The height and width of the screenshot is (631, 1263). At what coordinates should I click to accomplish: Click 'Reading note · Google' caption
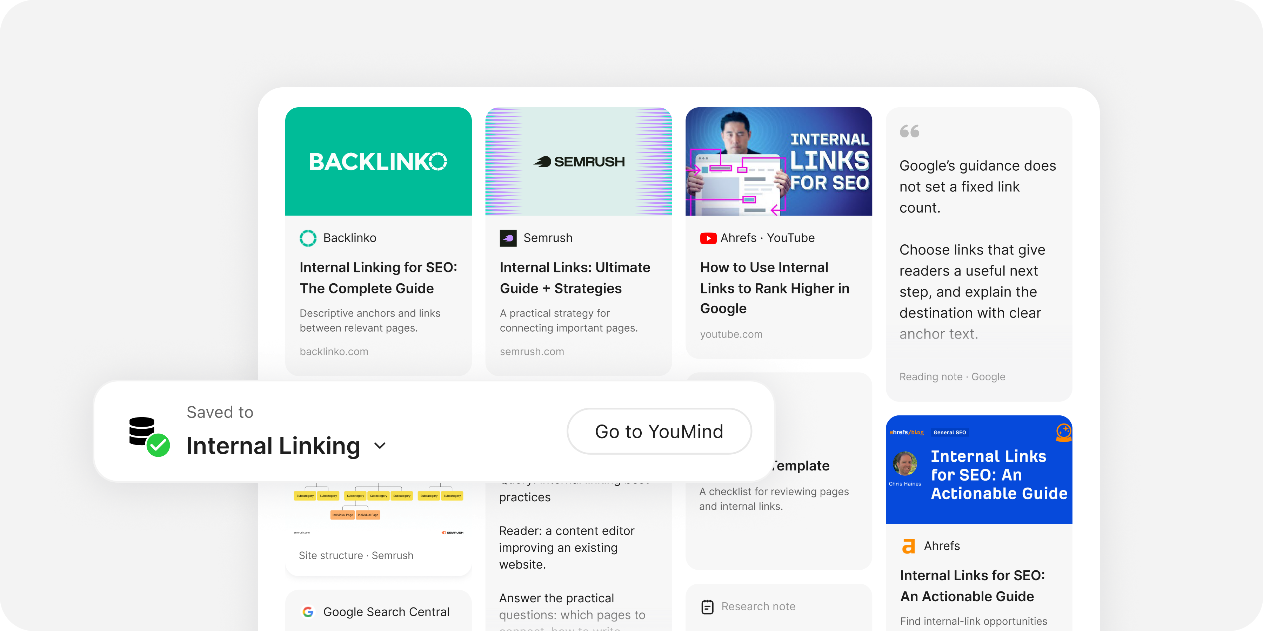pos(952,377)
